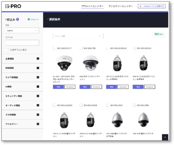Screen dimensions: 174x145
Task: Select the WV-X6533LNUX compare checkbox
Action: [x=55, y=105]
